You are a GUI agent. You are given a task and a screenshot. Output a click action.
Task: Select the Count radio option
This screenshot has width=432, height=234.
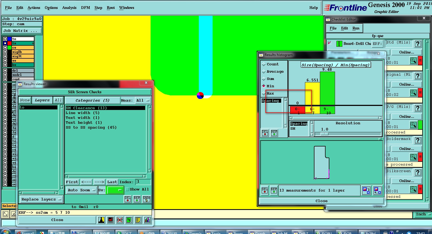click(x=264, y=64)
